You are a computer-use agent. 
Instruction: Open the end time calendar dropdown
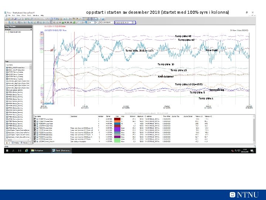[x=133, y=23]
